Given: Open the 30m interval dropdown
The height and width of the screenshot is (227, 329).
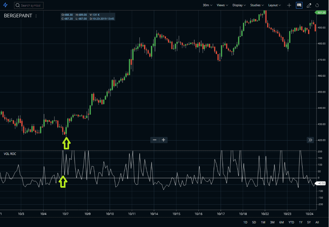Looking at the screenshot, I should tap(207, 5).
